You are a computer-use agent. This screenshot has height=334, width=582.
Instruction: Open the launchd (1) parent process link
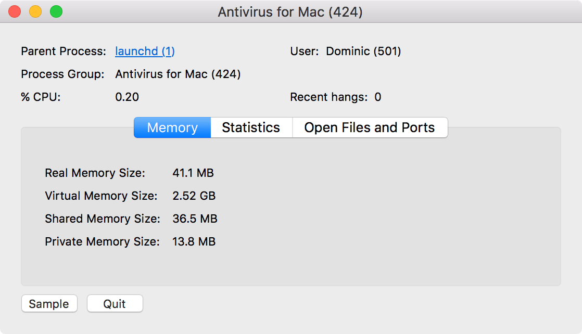[145, 51]
